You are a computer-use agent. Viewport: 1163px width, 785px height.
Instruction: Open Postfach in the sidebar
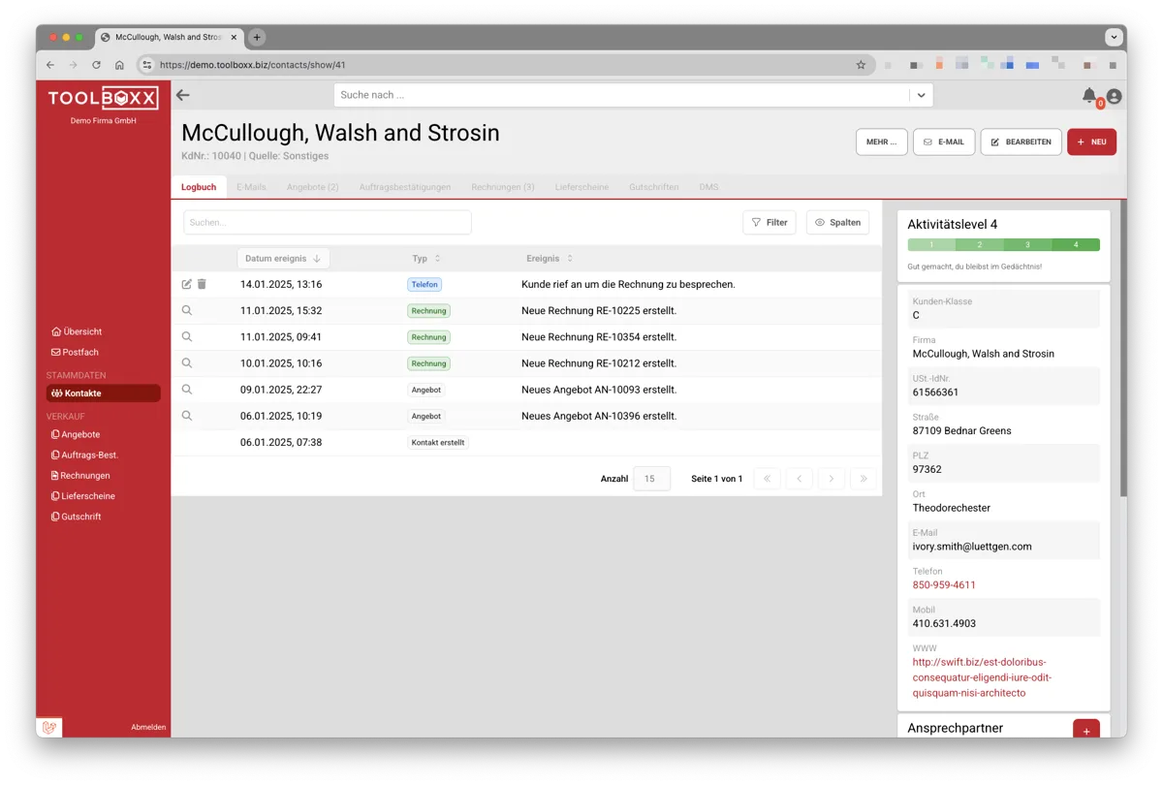(76, 352)
